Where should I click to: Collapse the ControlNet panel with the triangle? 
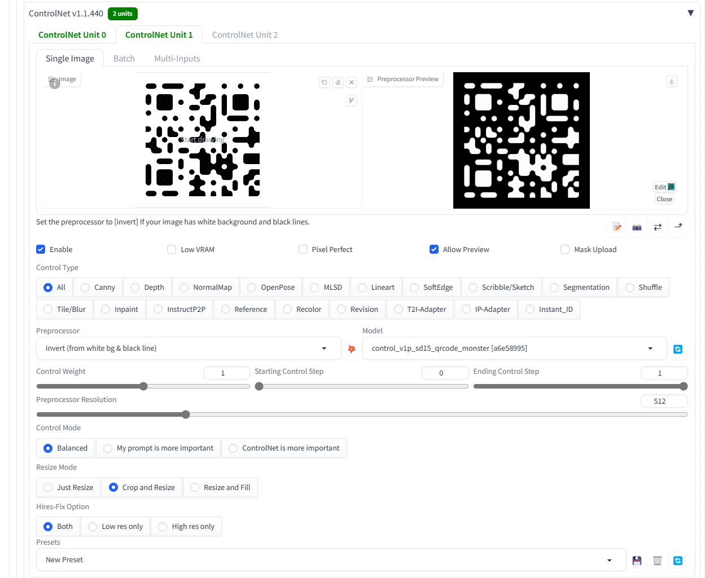690,13
